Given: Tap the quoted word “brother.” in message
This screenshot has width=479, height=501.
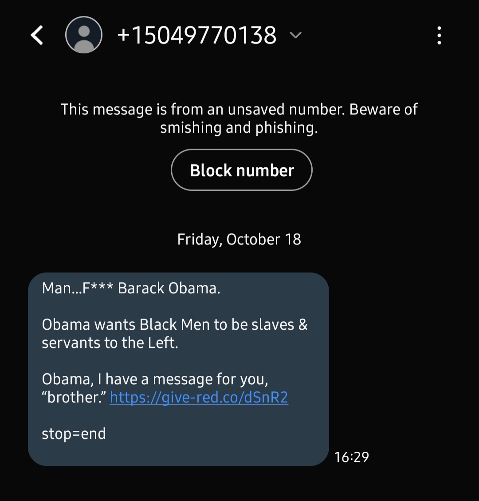Looking at the screenshot, I should (x=74, y=398).
